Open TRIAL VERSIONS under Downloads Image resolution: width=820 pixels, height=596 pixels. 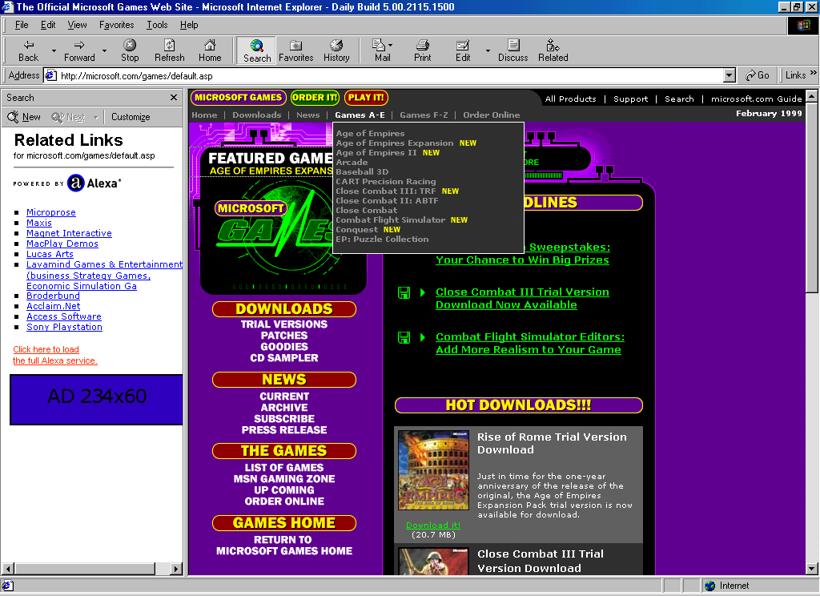[x=284, y=324]
